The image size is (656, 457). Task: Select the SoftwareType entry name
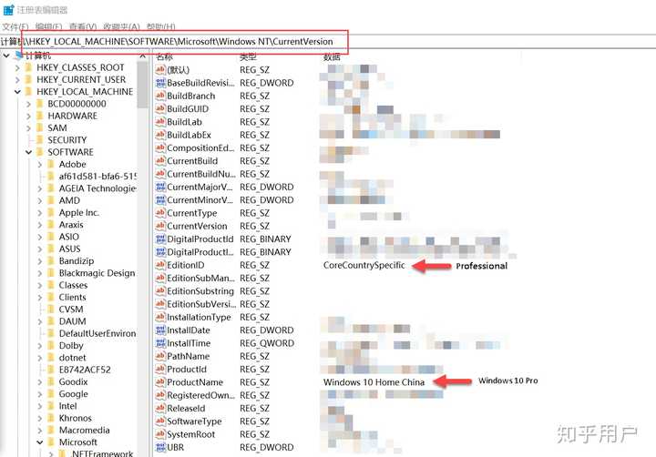point(195,421)
